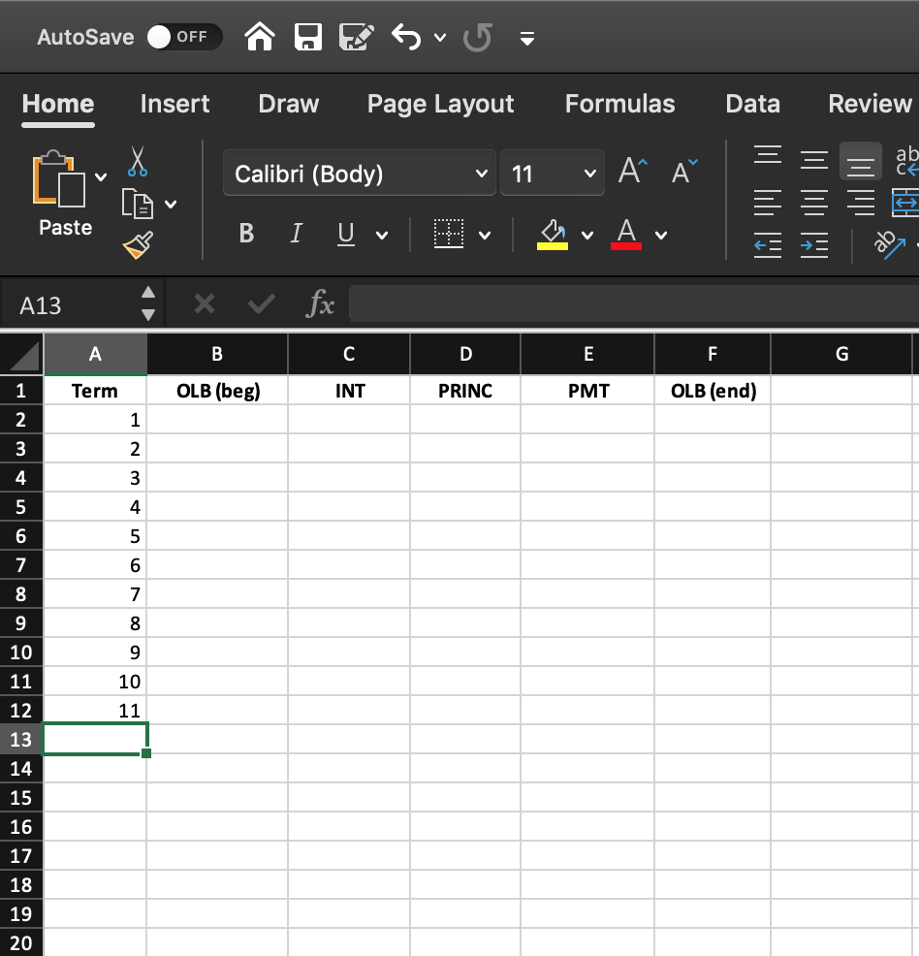Open the Draw tab
Screen dimensions: 919x956
288,104
